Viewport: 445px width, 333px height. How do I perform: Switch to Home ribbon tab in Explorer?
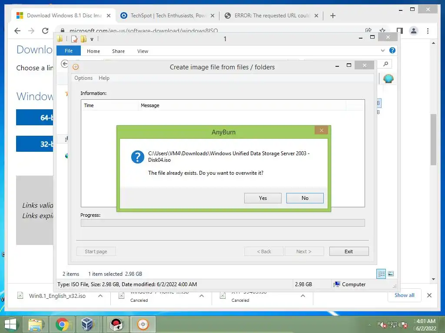(x=93, y=51)
